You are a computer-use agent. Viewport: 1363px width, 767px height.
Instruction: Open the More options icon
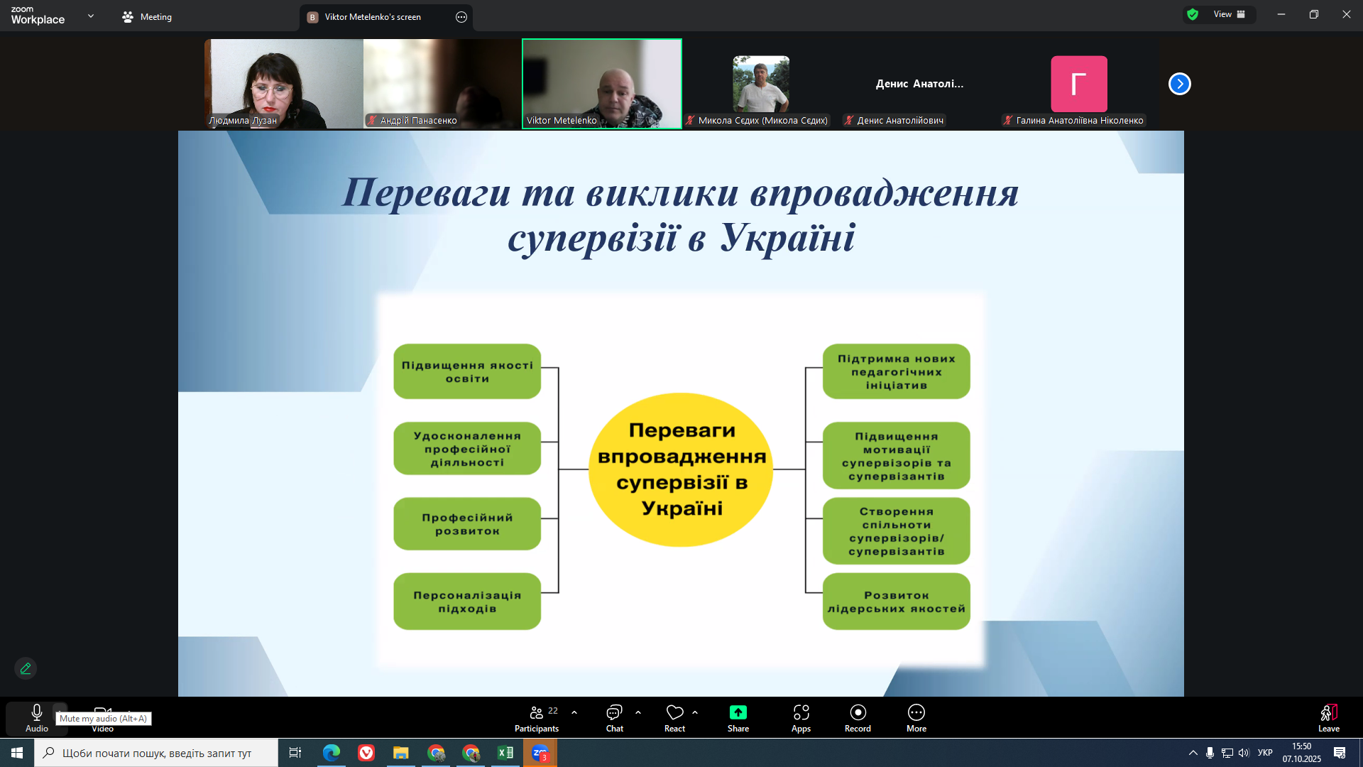coord(916,713)
